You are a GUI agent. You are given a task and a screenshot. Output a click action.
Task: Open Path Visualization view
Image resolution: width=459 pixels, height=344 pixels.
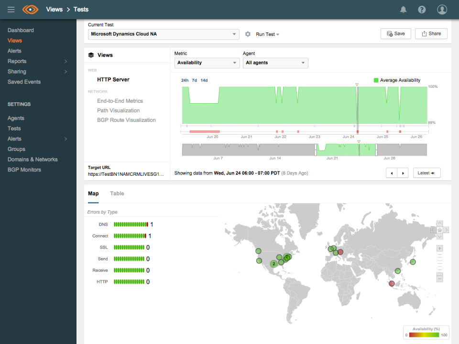click(x=118, y=110)
